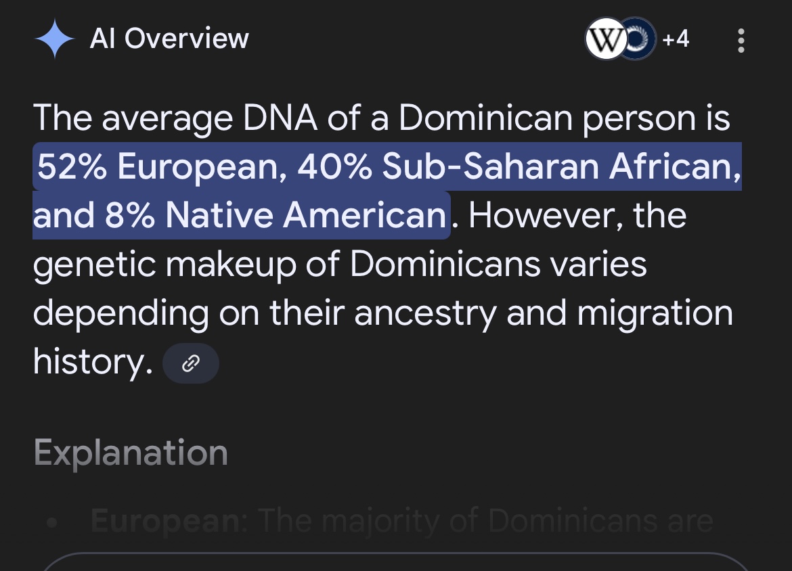Click highlighted "and 8% Native American" text
Viewport: 792px width, 571px height.
pos(240,216)
